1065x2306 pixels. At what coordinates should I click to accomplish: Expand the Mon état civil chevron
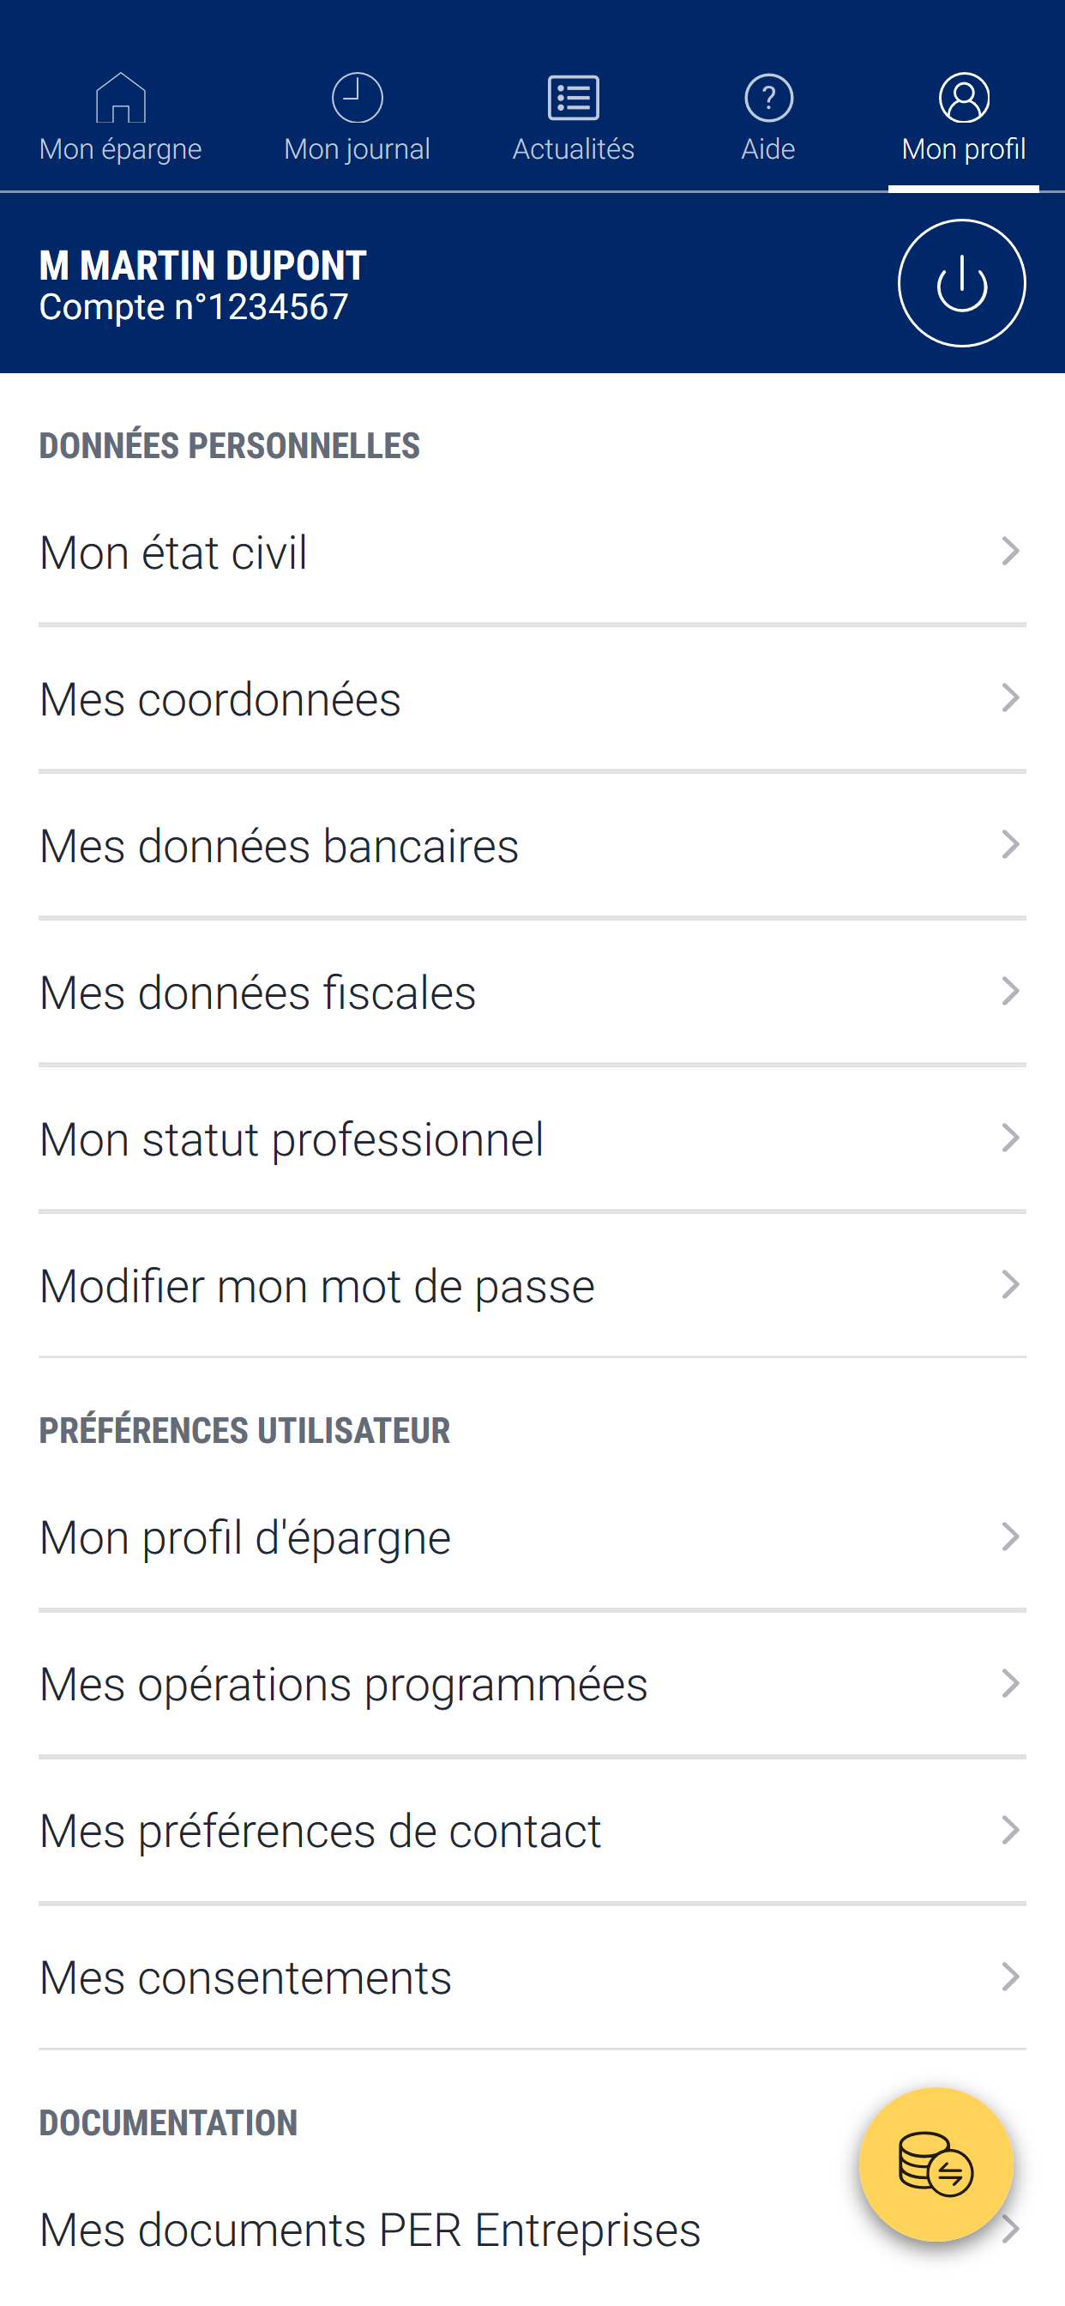[x=1010, y=552]
